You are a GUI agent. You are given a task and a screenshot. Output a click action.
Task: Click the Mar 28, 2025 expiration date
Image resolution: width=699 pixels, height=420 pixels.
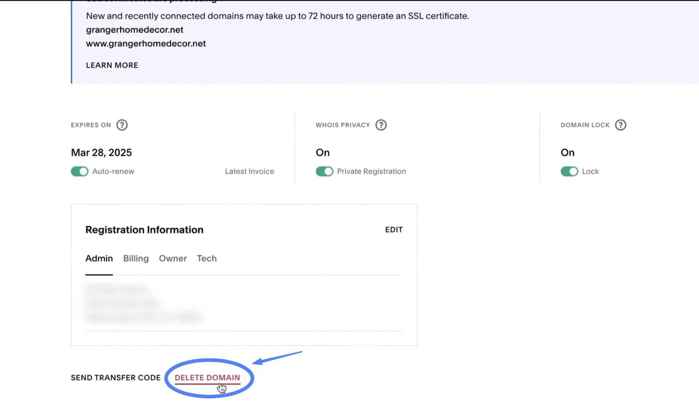(x=101, y=152)
